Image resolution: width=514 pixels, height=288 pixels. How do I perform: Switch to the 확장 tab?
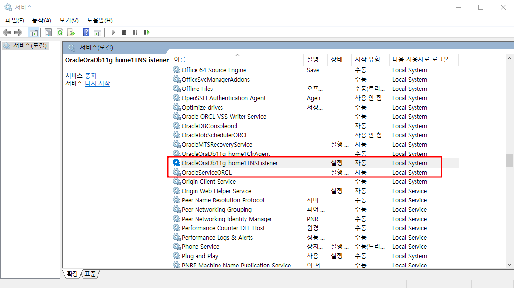(x=72, y=274)
